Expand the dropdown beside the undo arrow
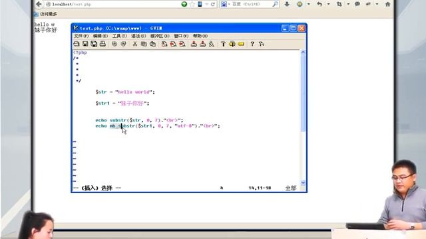 point(328,4)
